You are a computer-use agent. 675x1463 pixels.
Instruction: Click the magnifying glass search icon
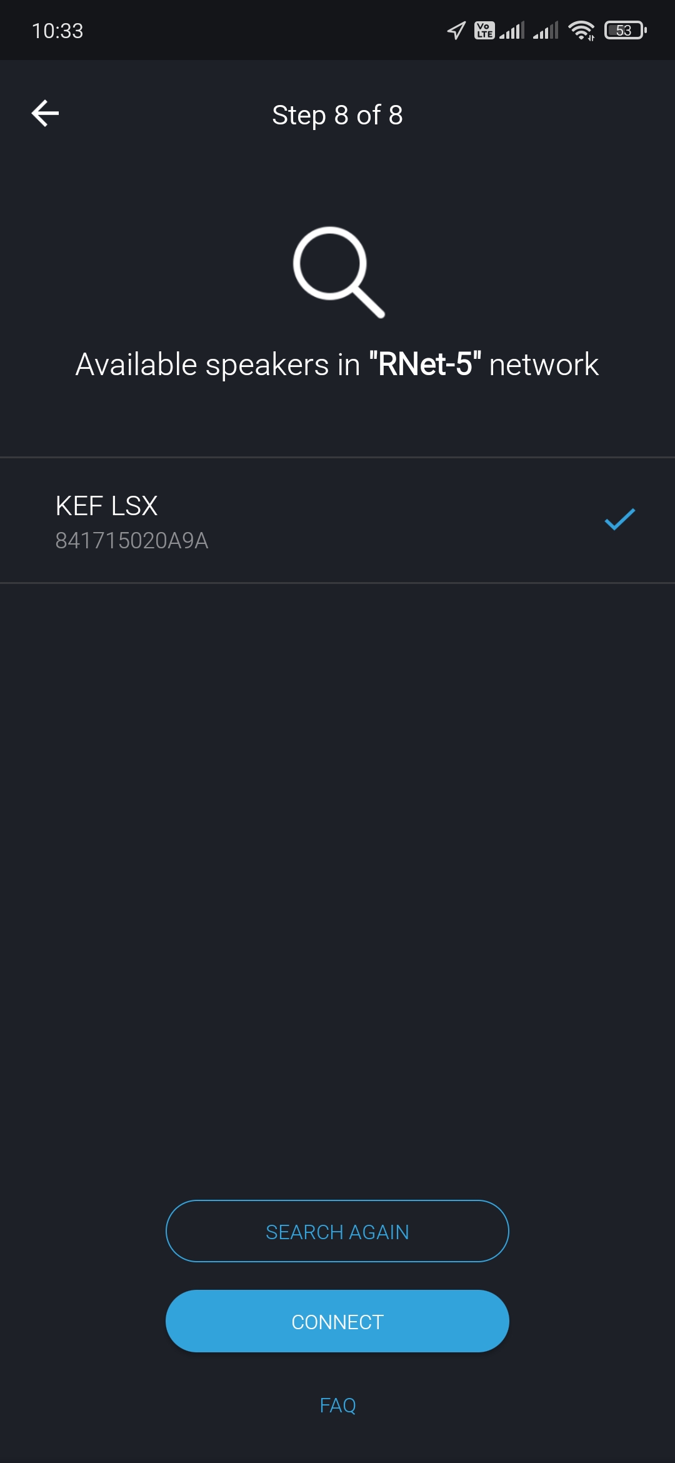pyautogui.click(x=338, y=272)
